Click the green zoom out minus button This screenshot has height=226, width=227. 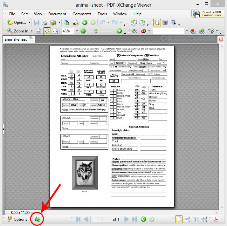click(83, 31)
